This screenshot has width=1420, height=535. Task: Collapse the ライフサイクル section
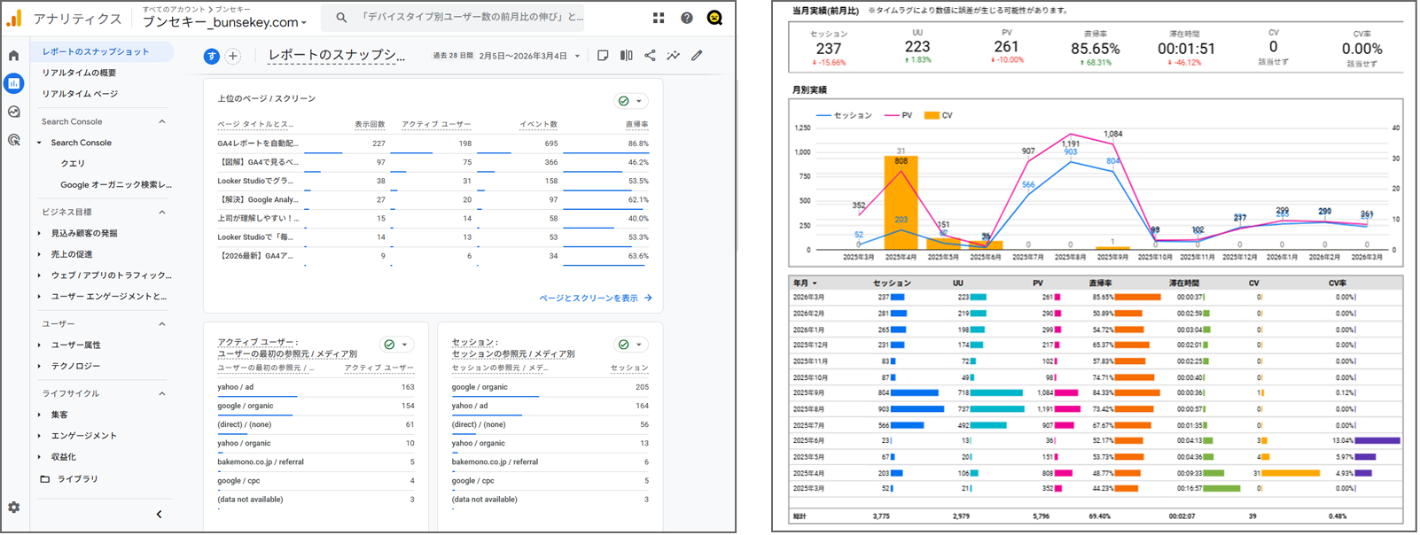coord(162,393)
